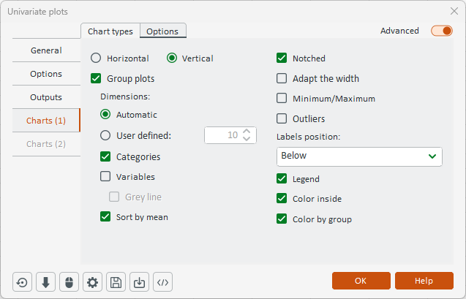
Task: Open the Options side tab
Action: pos(46,74)
